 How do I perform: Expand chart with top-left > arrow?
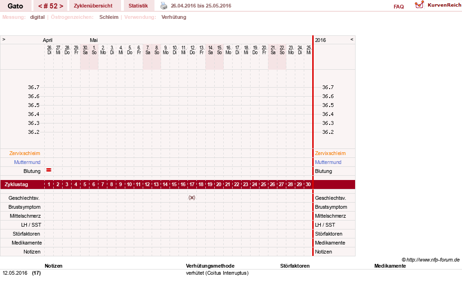(x=4, y=39)
